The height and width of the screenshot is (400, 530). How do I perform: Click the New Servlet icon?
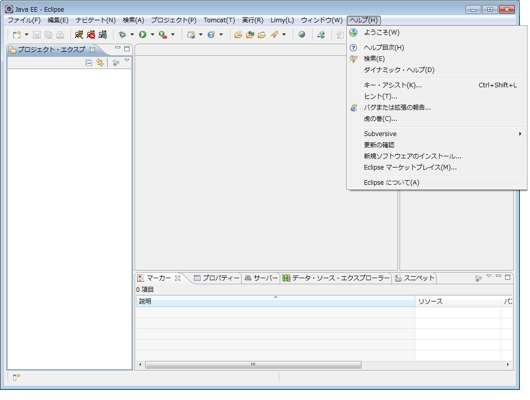(x=211, y=35)
